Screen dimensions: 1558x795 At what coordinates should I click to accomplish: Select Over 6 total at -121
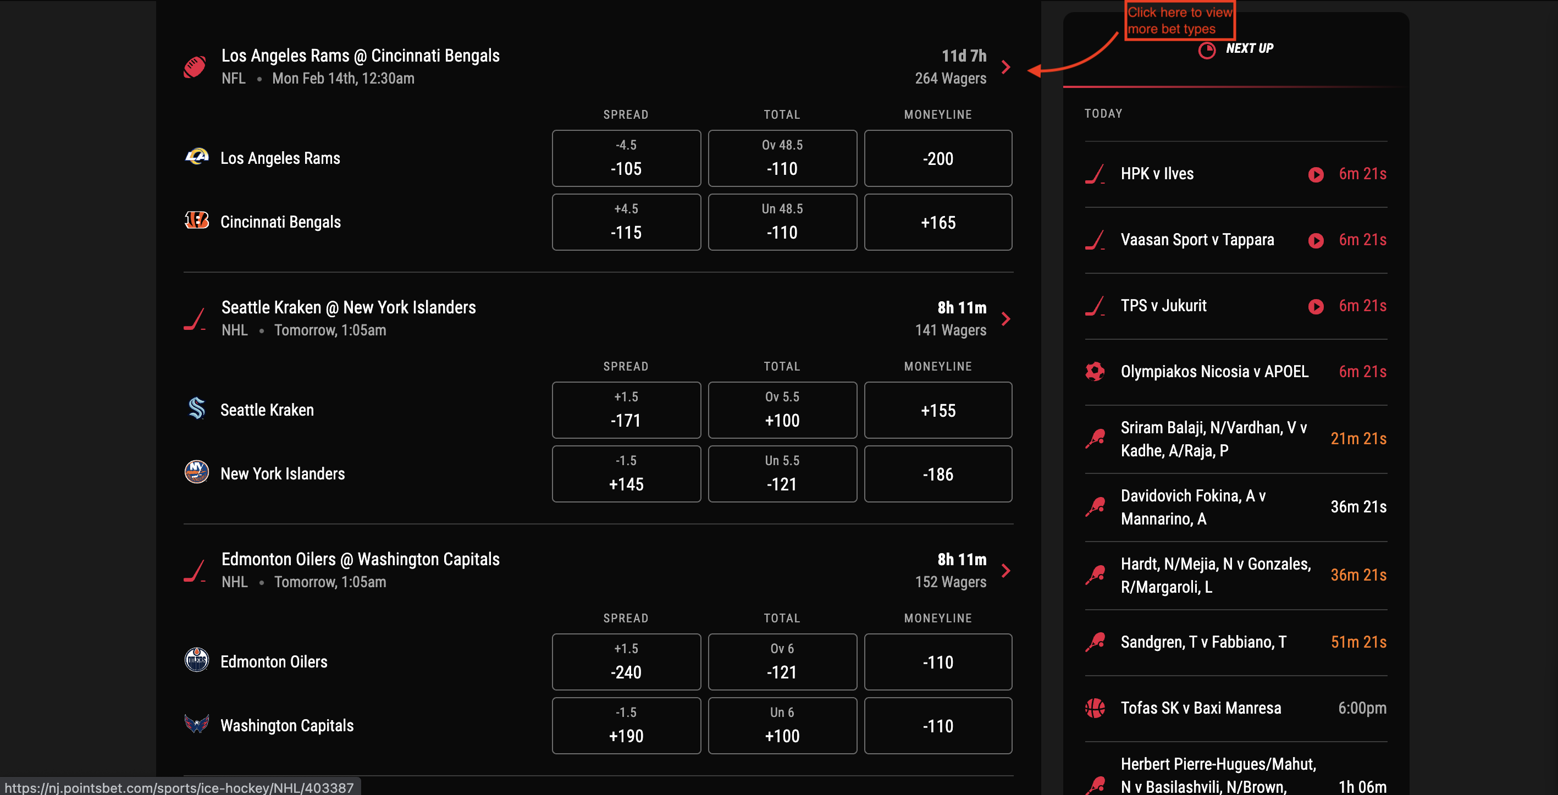pyautogui.click(x=782, y=661)
